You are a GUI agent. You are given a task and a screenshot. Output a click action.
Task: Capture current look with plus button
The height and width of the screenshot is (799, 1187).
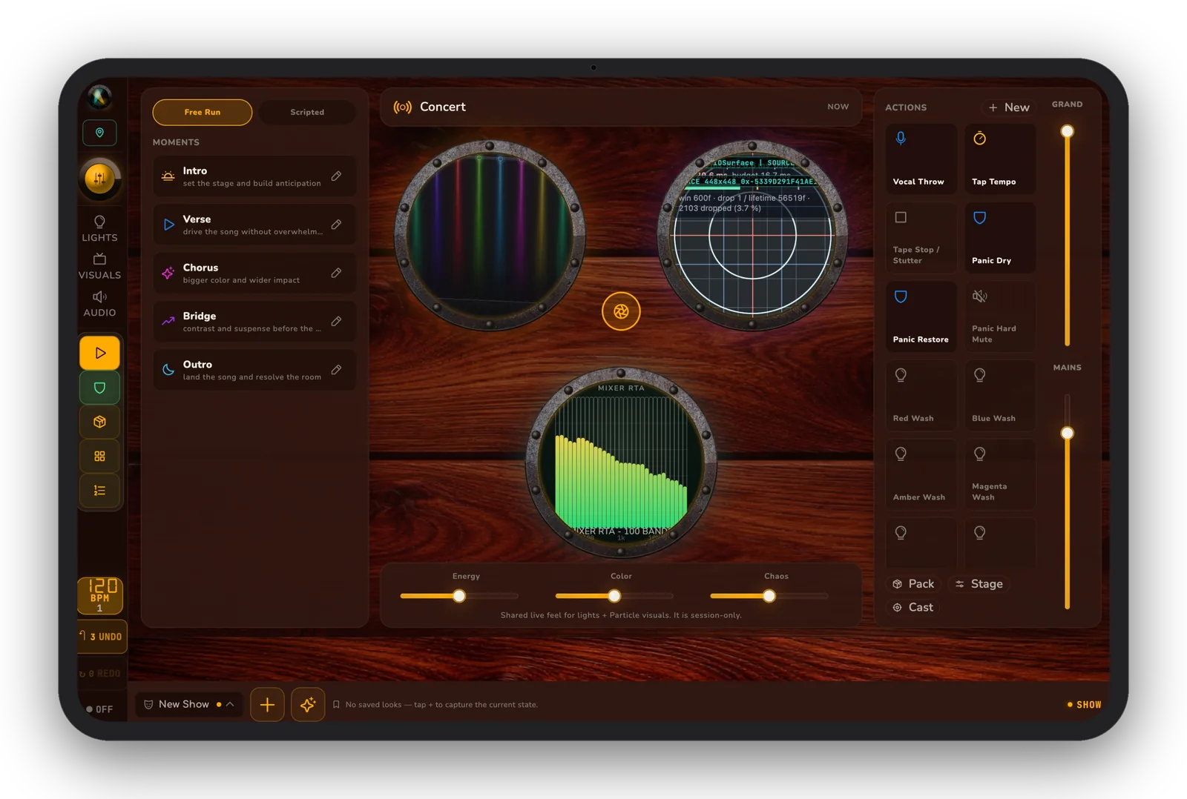(267, 705)
